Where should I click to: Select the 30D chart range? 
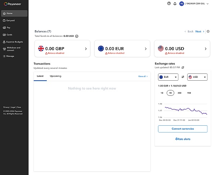179,93
